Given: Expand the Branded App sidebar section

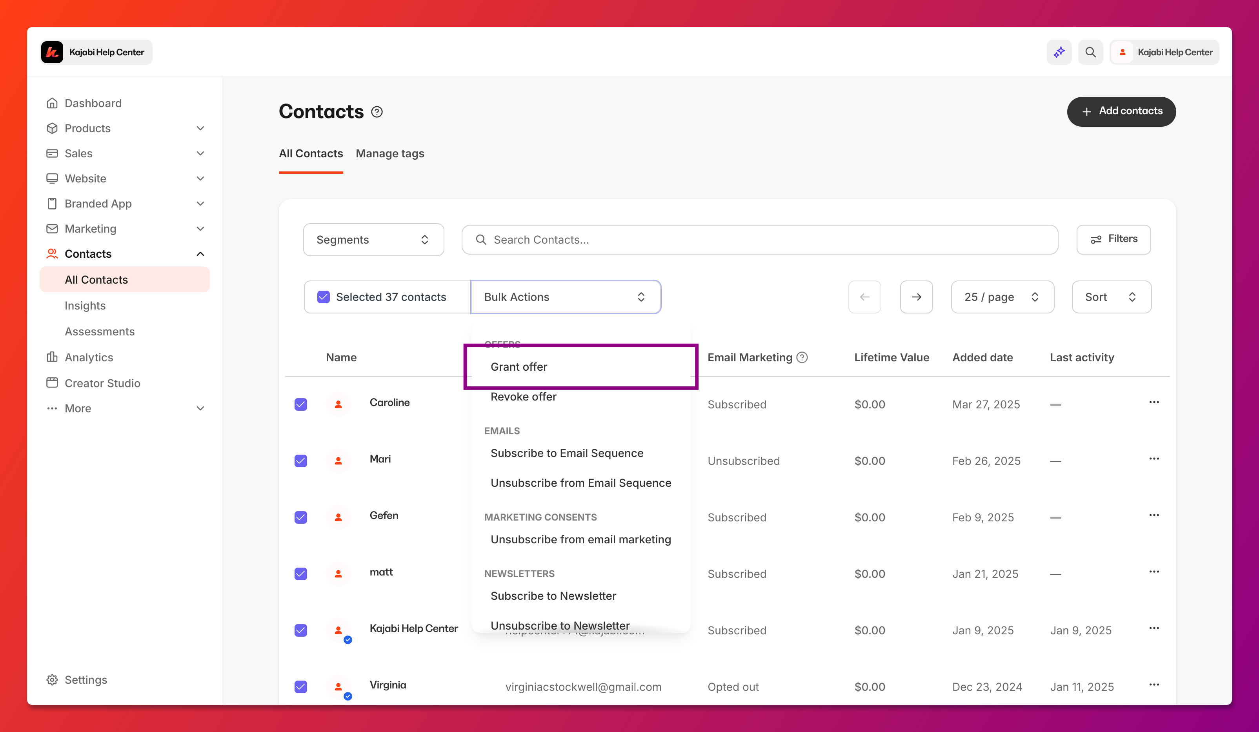Looking at the screenshot, I should (x=200, y=203).
